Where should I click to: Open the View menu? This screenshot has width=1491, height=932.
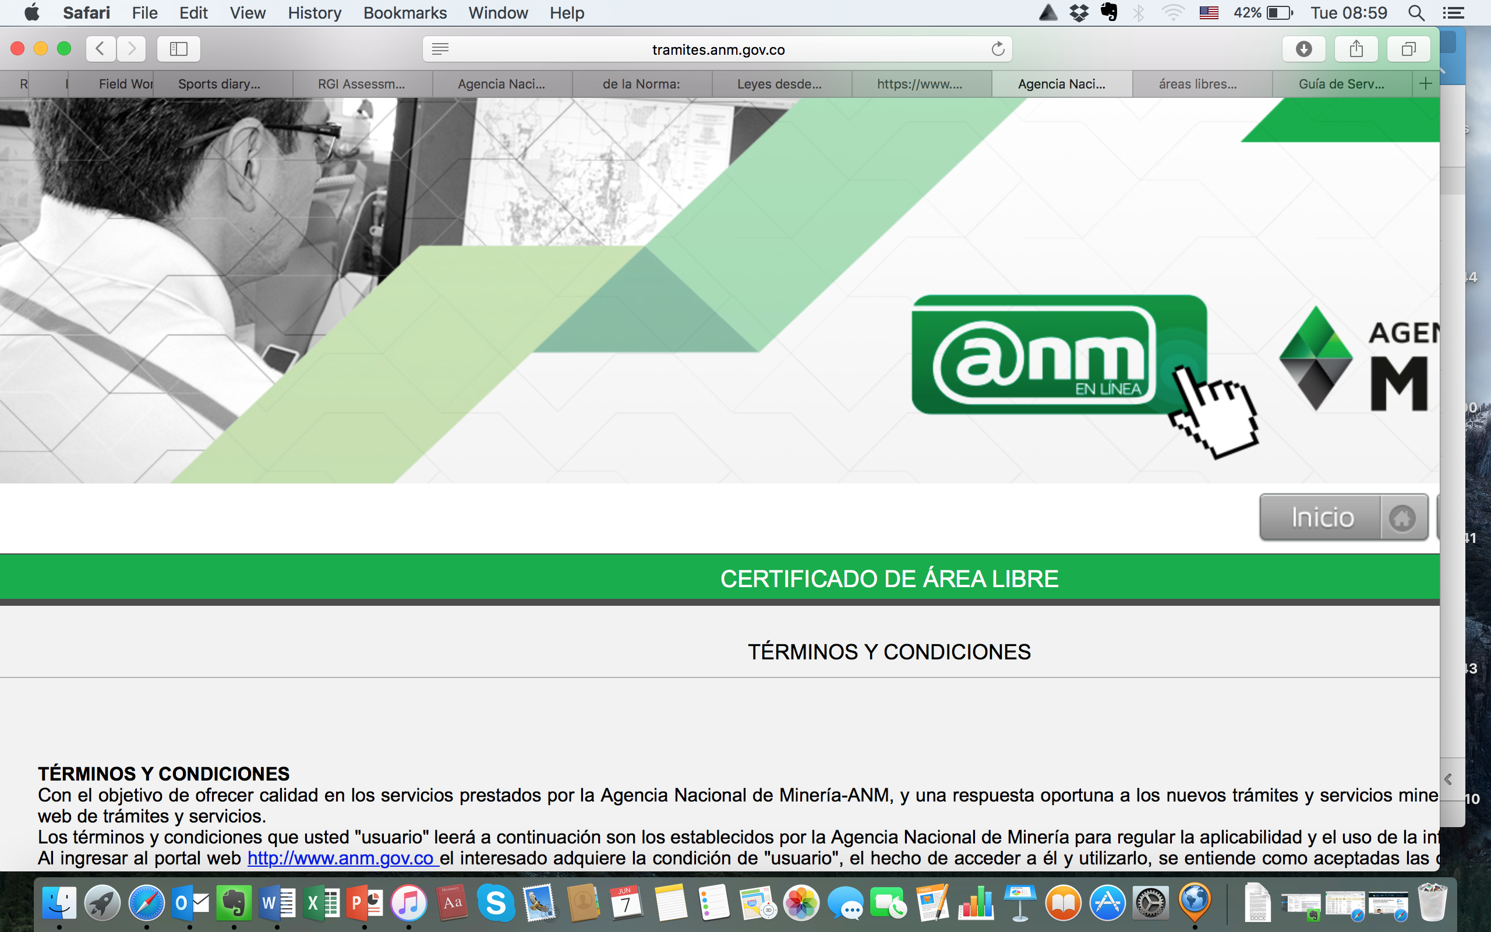[248, 13]
